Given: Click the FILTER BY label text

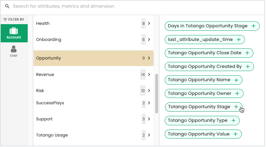Looking at the screenshot, I should pyautogui.click(x=16, y=20).
